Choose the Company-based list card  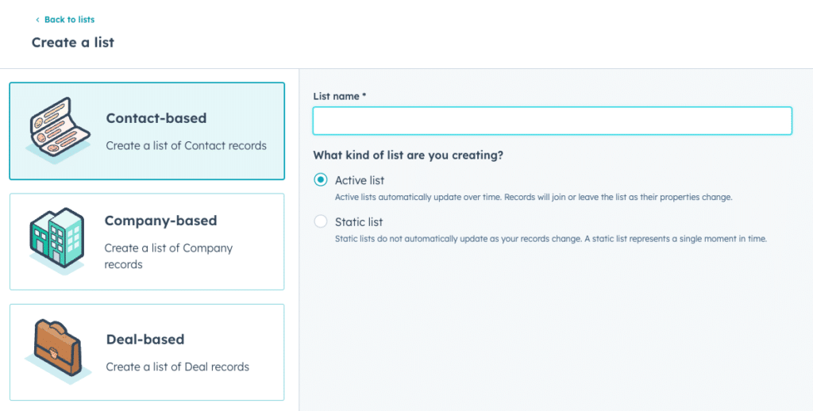[x=147, y=241]
